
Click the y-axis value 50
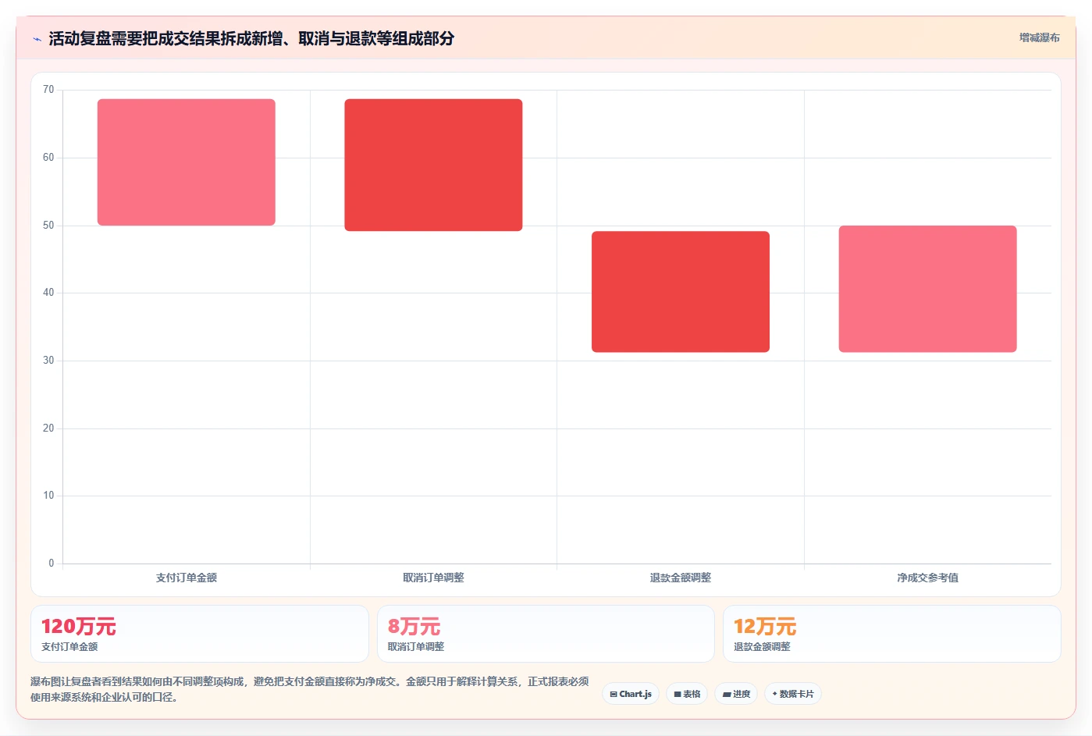tap(48, 226)
